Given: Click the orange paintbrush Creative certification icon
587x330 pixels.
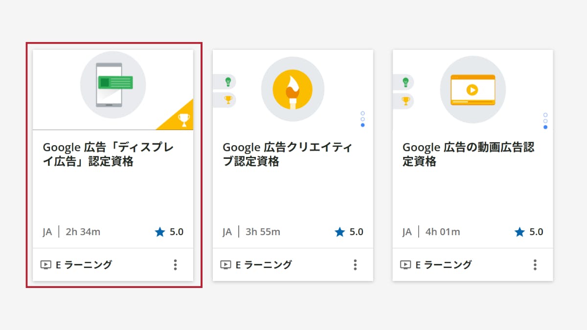Looking at the screenshot, I should (293, 88).
